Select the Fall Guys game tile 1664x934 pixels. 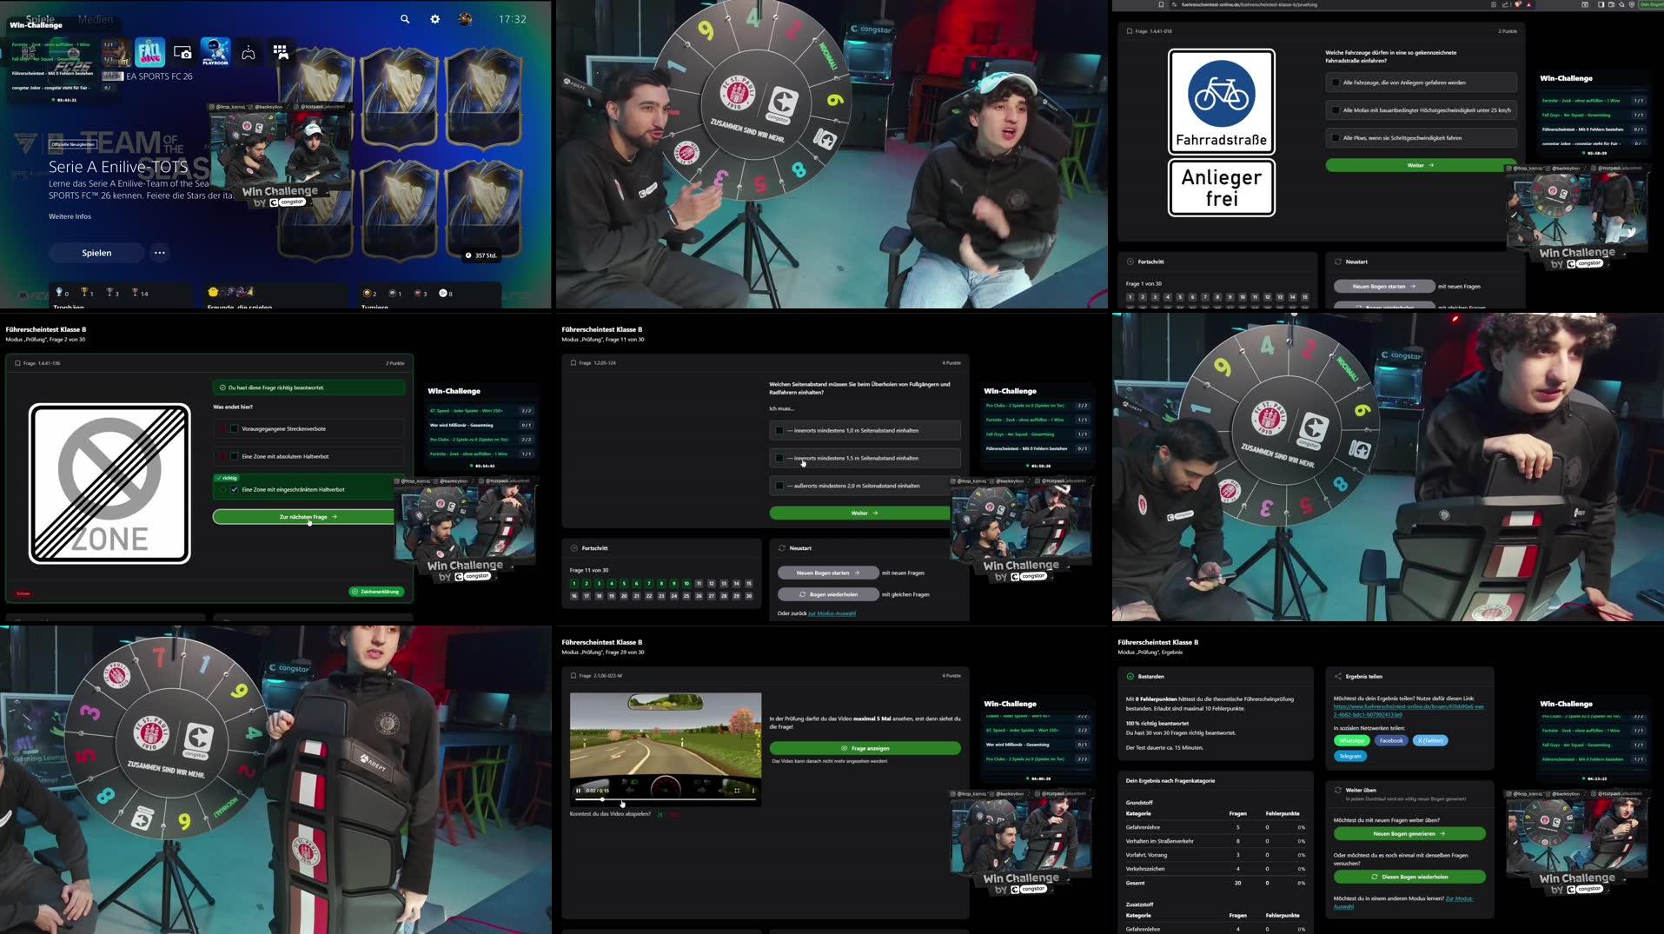click(x=149, y=52)
